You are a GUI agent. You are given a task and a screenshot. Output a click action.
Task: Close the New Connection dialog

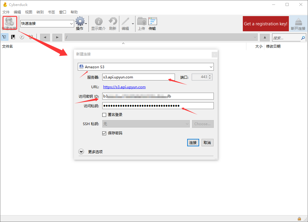click(x=214, y=55)
